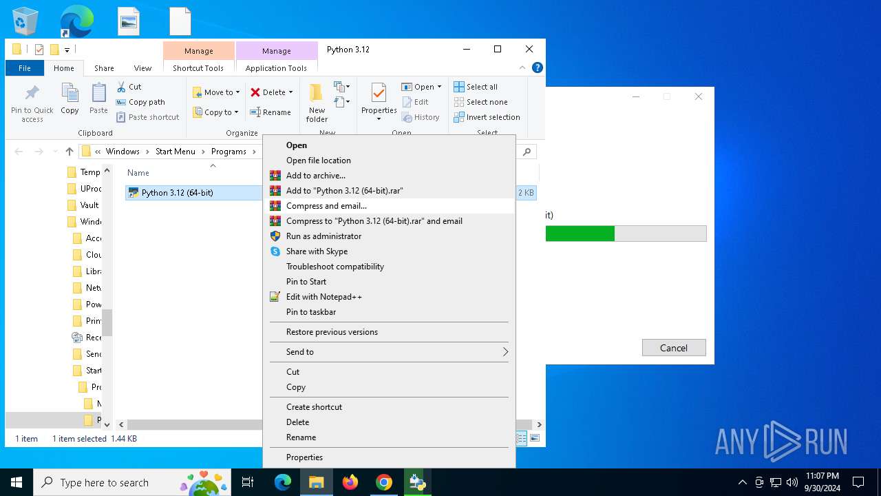Screen dimensions: 881x496
Task: Click the New folder icon
Action: pyautogui.click(x=317, y=103)
